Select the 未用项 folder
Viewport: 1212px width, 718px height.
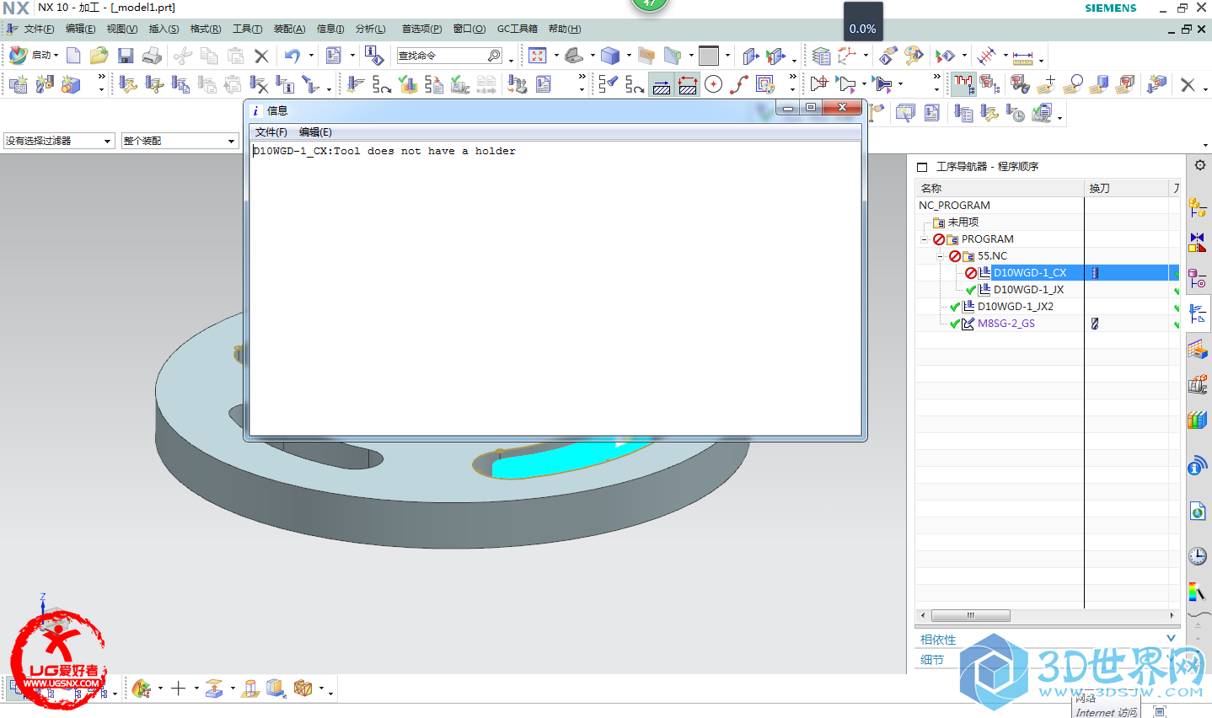pos(963,222)
